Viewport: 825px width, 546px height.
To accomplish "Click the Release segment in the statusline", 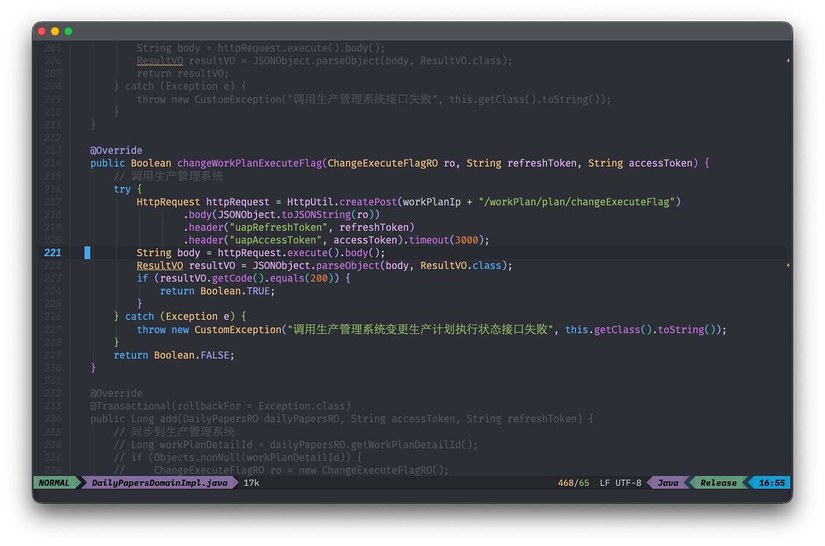I will point(719,483).
